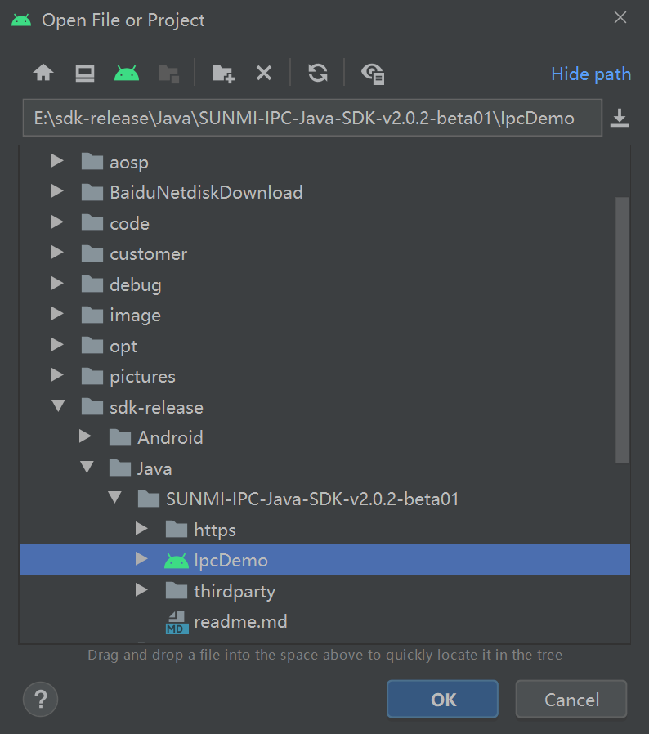Collapse the SUNMI-IPC-Java-SDK-v2.0.2-beta01 folder
The width and height of the screenshot is (649, 734).
[x=114, y=498]
